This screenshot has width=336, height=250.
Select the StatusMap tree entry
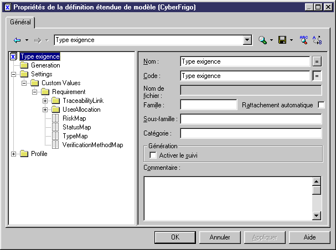pyautogui.click(x=76, y=127)
